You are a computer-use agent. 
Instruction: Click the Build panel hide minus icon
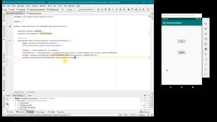[x=149, y=95]
